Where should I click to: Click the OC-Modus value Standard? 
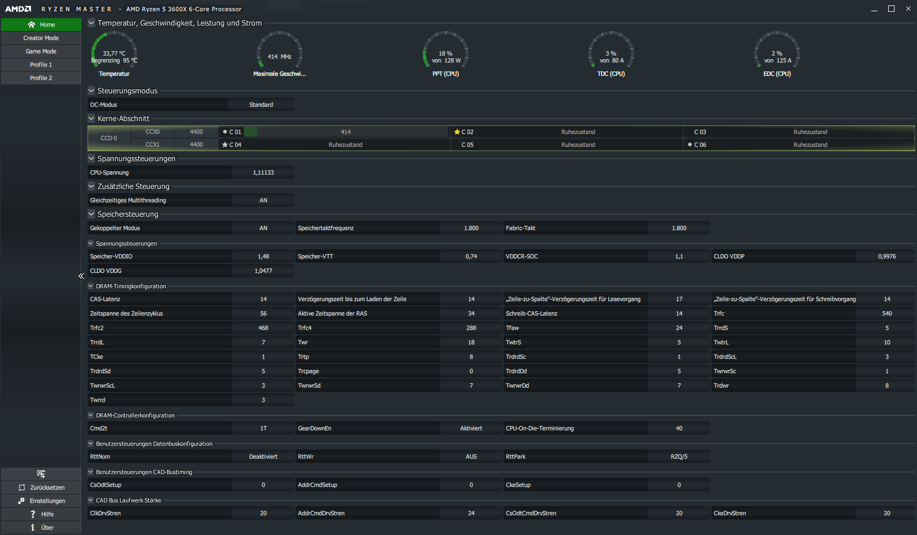tap(261, 105)
